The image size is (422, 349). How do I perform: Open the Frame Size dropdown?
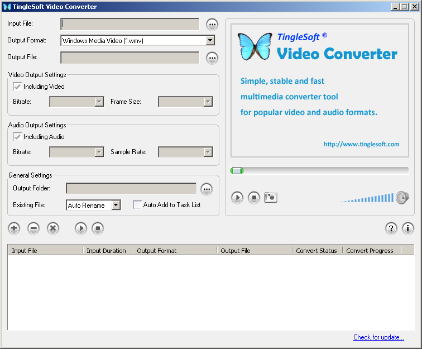[x=208, y=102]
